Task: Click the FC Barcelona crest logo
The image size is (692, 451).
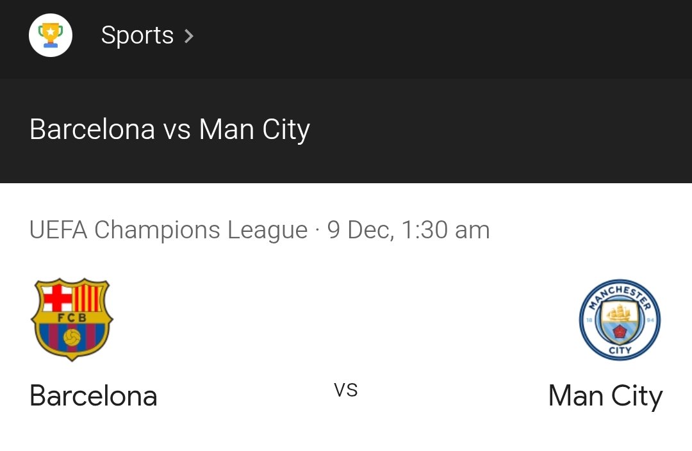Action: (72, 320)
